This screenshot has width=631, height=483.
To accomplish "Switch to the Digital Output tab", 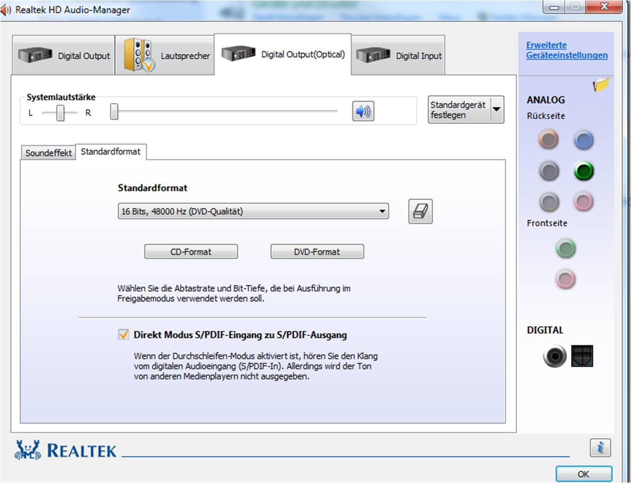I will click(x=64, y=55).
